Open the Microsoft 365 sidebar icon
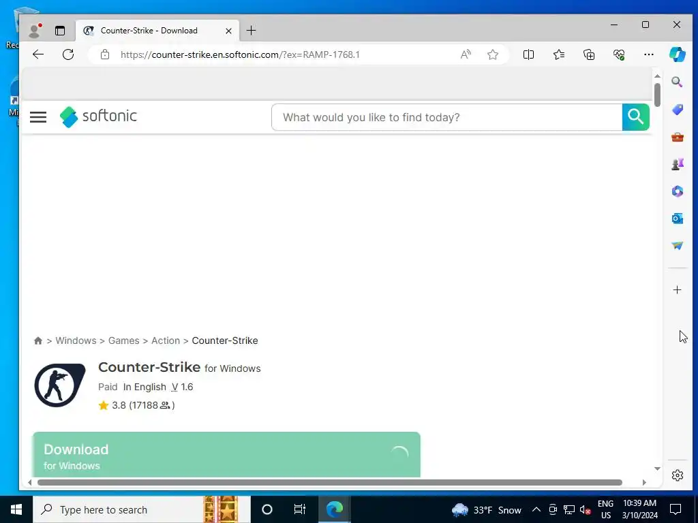This screenshot has width=698, height=523. [677, 191]
